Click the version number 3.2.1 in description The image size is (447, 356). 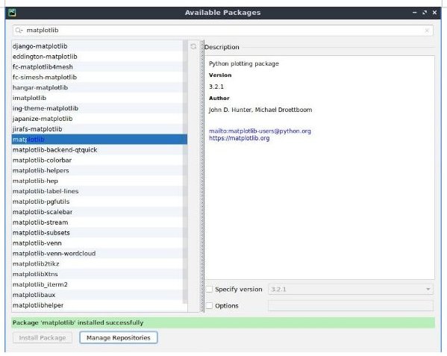(216, 87)
